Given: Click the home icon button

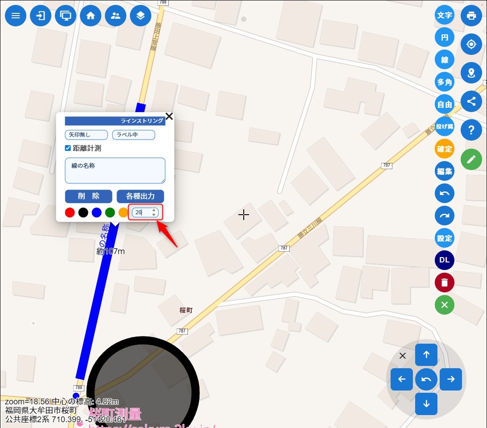Looking at the screenshot, I should tap(91, 16).
